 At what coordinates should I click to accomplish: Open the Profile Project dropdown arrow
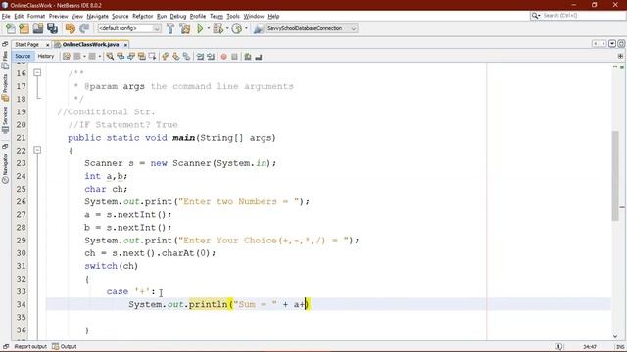[246, 28]
